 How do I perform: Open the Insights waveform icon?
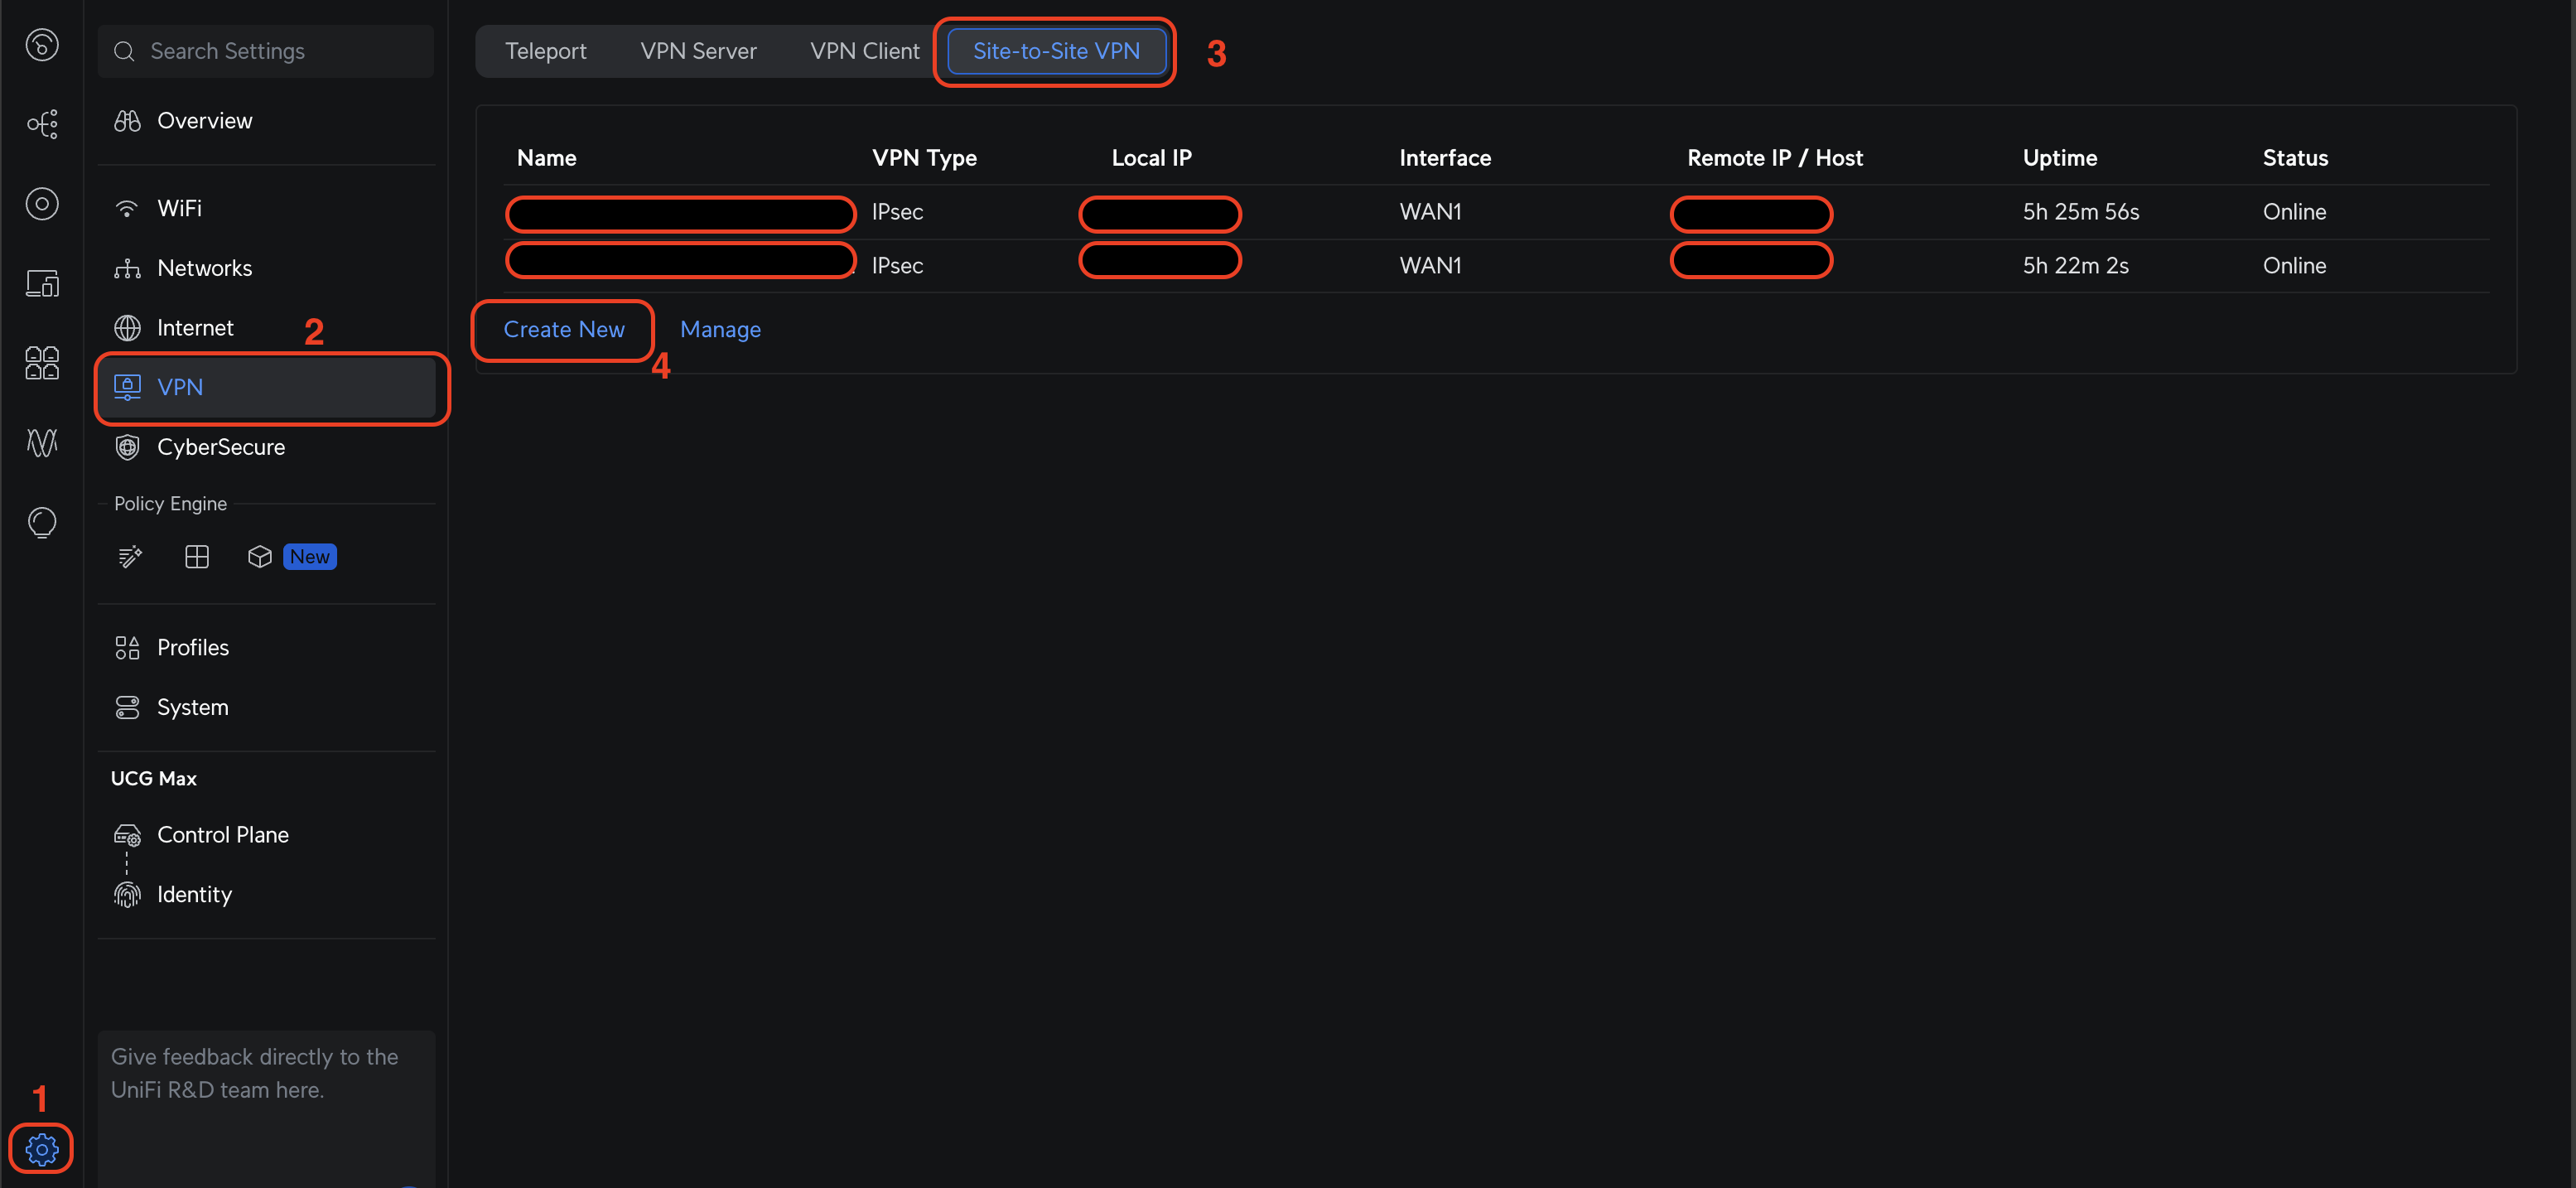41,442
